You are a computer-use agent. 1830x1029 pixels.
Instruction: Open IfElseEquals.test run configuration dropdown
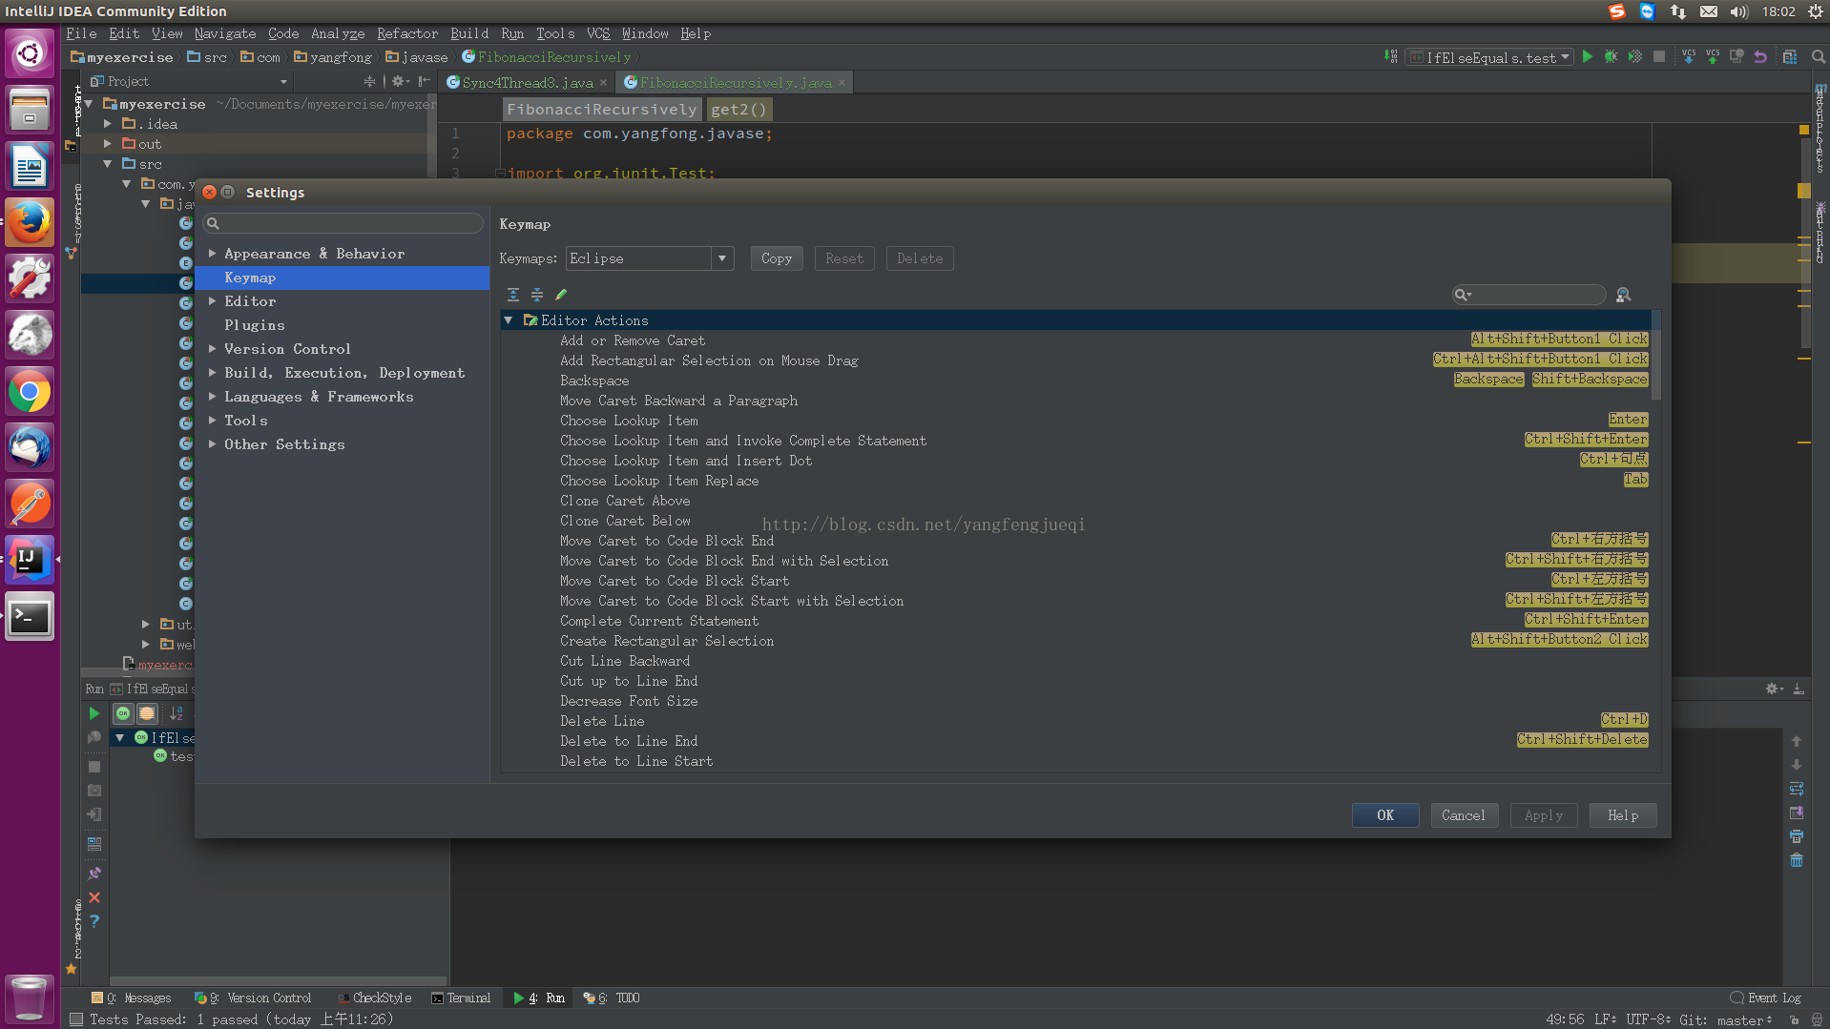[x=1490, y=57]
